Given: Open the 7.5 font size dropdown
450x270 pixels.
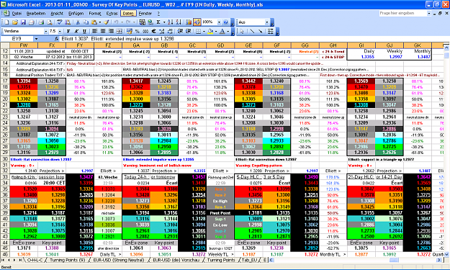Looking at the screenshot, I should 60,31.
